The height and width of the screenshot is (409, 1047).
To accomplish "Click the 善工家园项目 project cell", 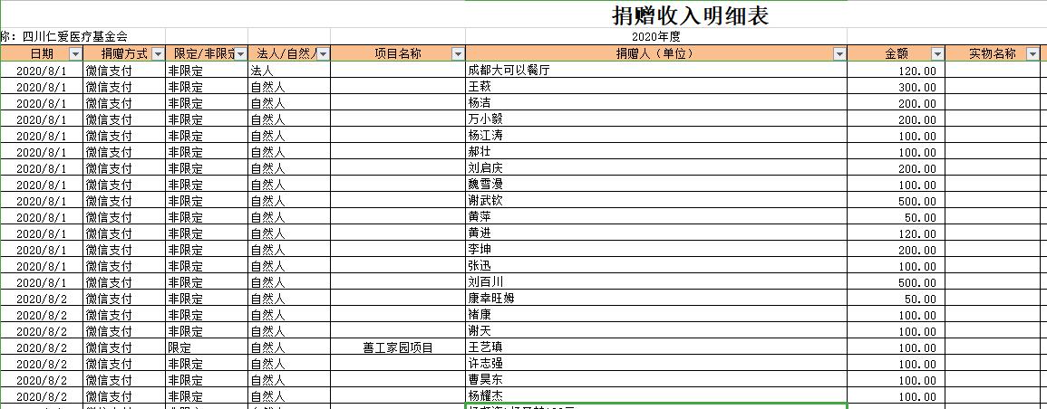I will coord(397,347).
